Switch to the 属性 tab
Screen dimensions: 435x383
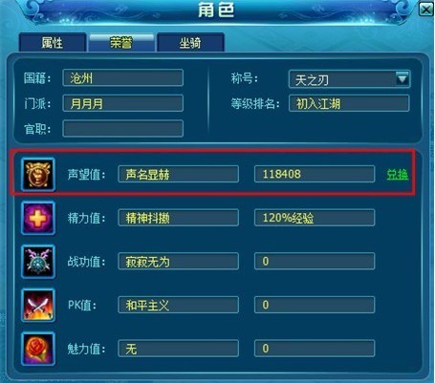pyautogui.click(x=53, y=42)
